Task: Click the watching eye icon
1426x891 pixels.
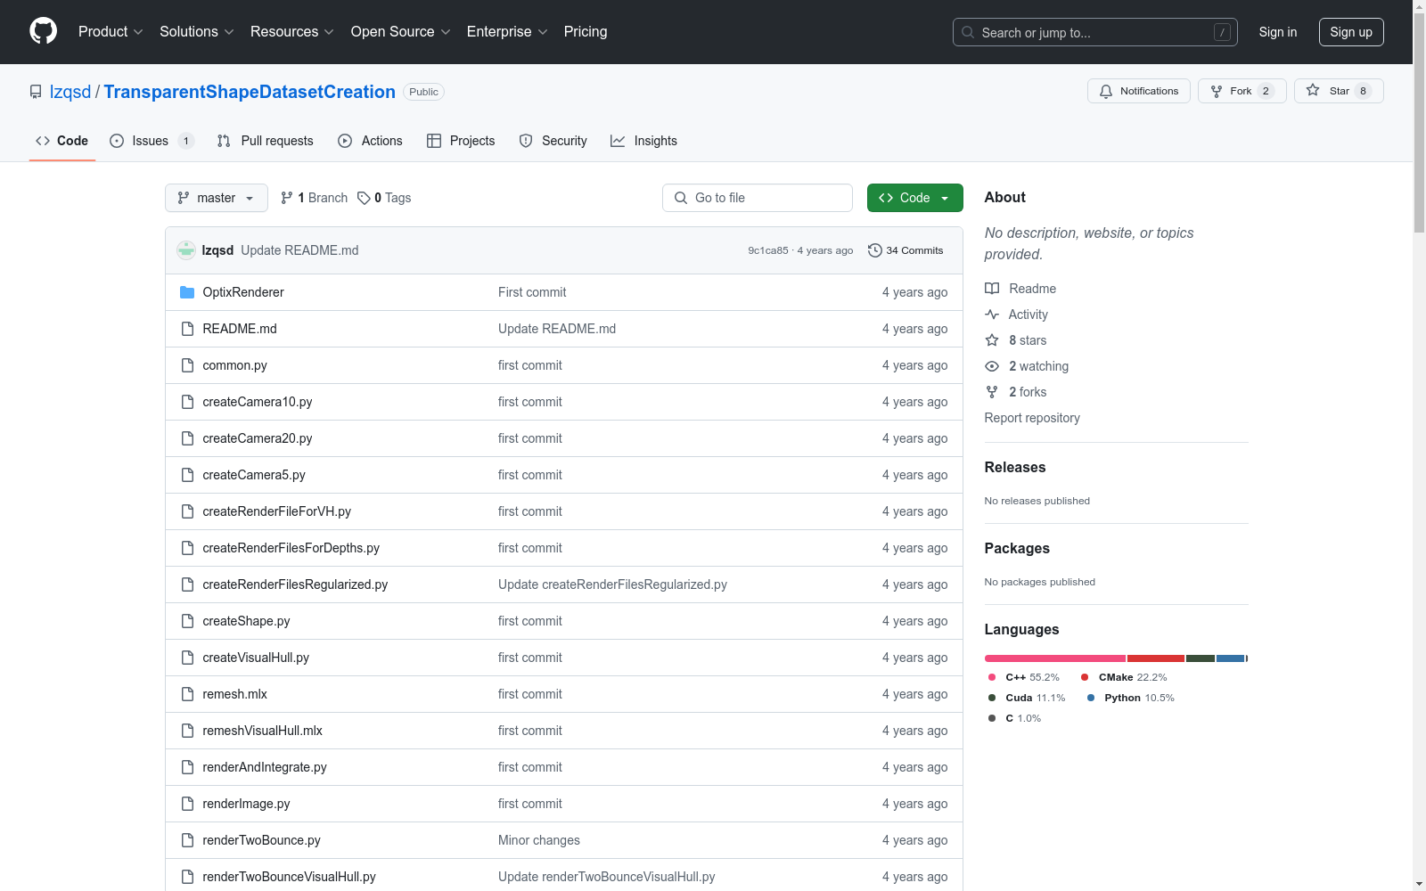Action: tap(992, 366)
